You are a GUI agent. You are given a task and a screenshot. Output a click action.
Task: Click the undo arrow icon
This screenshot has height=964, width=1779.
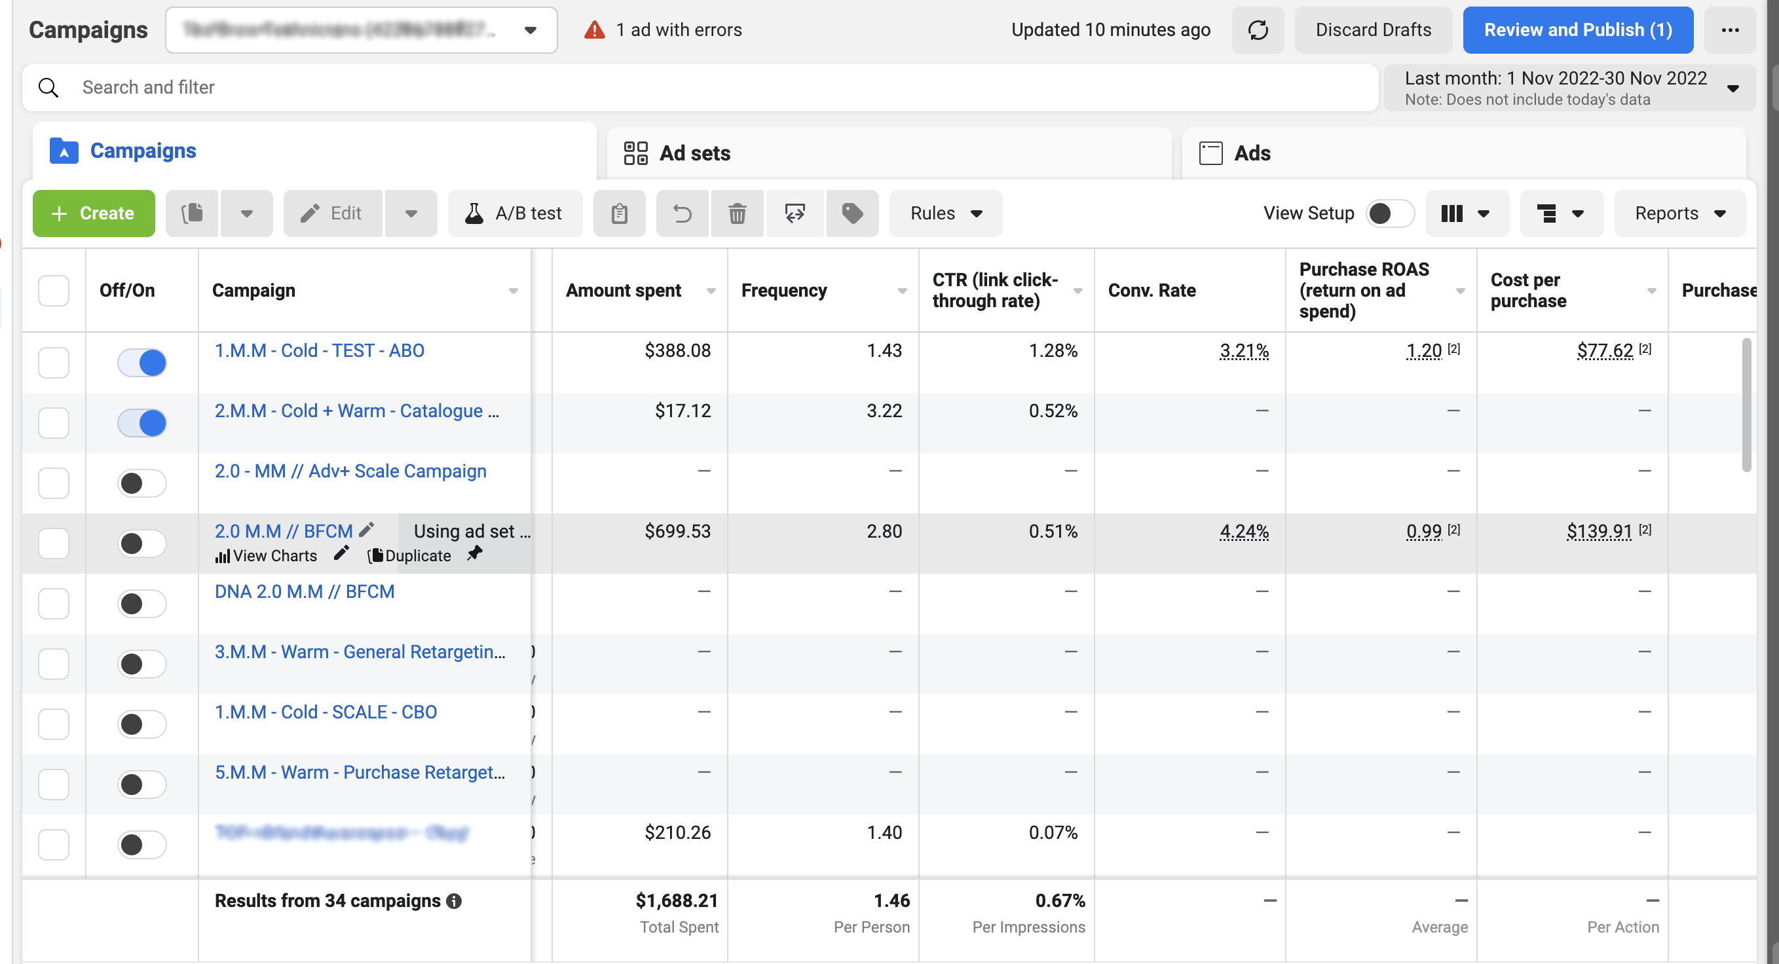click(682, 213)
